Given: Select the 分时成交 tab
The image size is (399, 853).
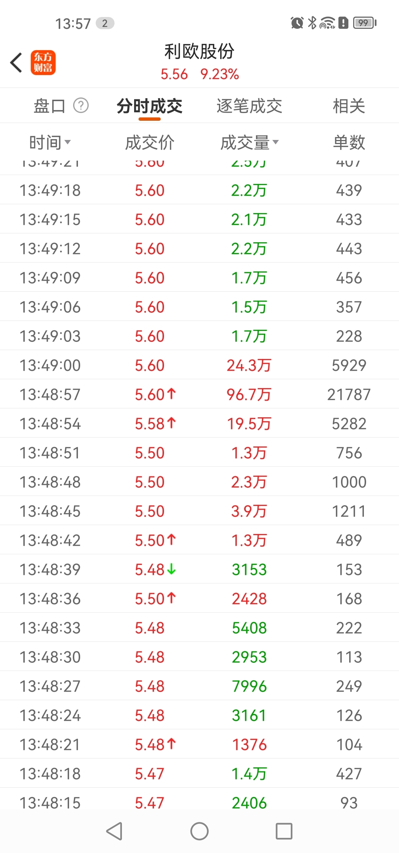Looking at the screenshot, I should (150, 106).
